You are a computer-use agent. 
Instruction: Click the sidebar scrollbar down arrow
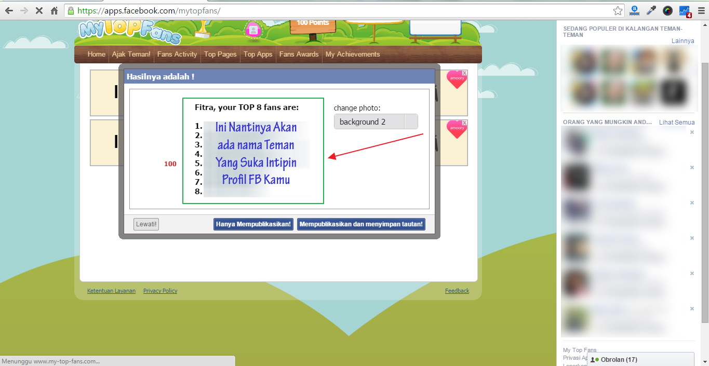coord(705,362)
